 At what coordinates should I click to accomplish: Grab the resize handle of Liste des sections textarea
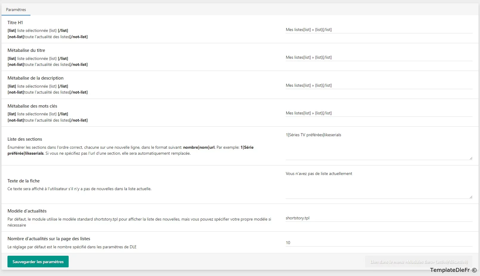point(471,158)
